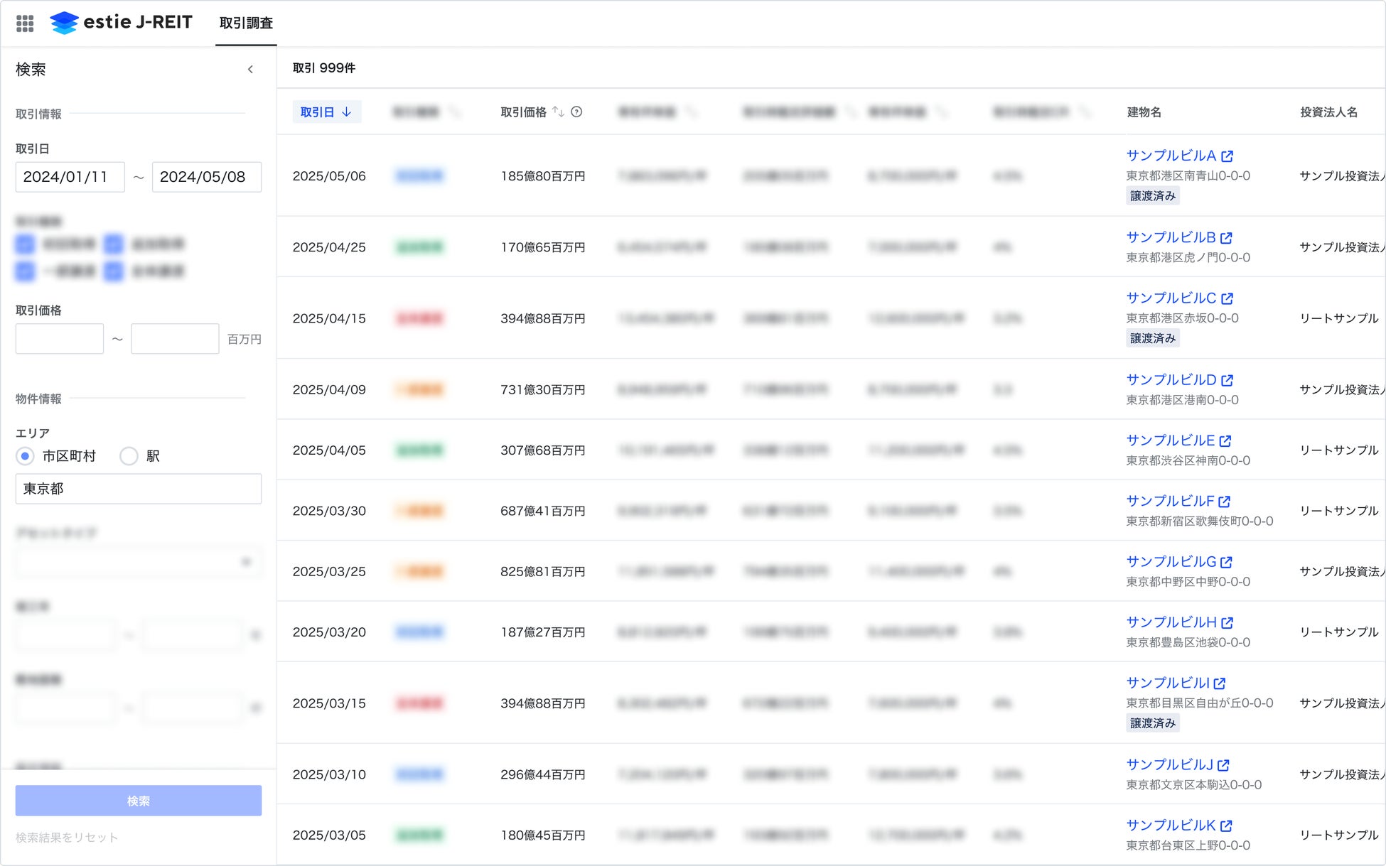Open external link icon for サンプルビルK
Viewport: 1386px width, 866px height.
pyautogui.click(x=1226, y=826)
